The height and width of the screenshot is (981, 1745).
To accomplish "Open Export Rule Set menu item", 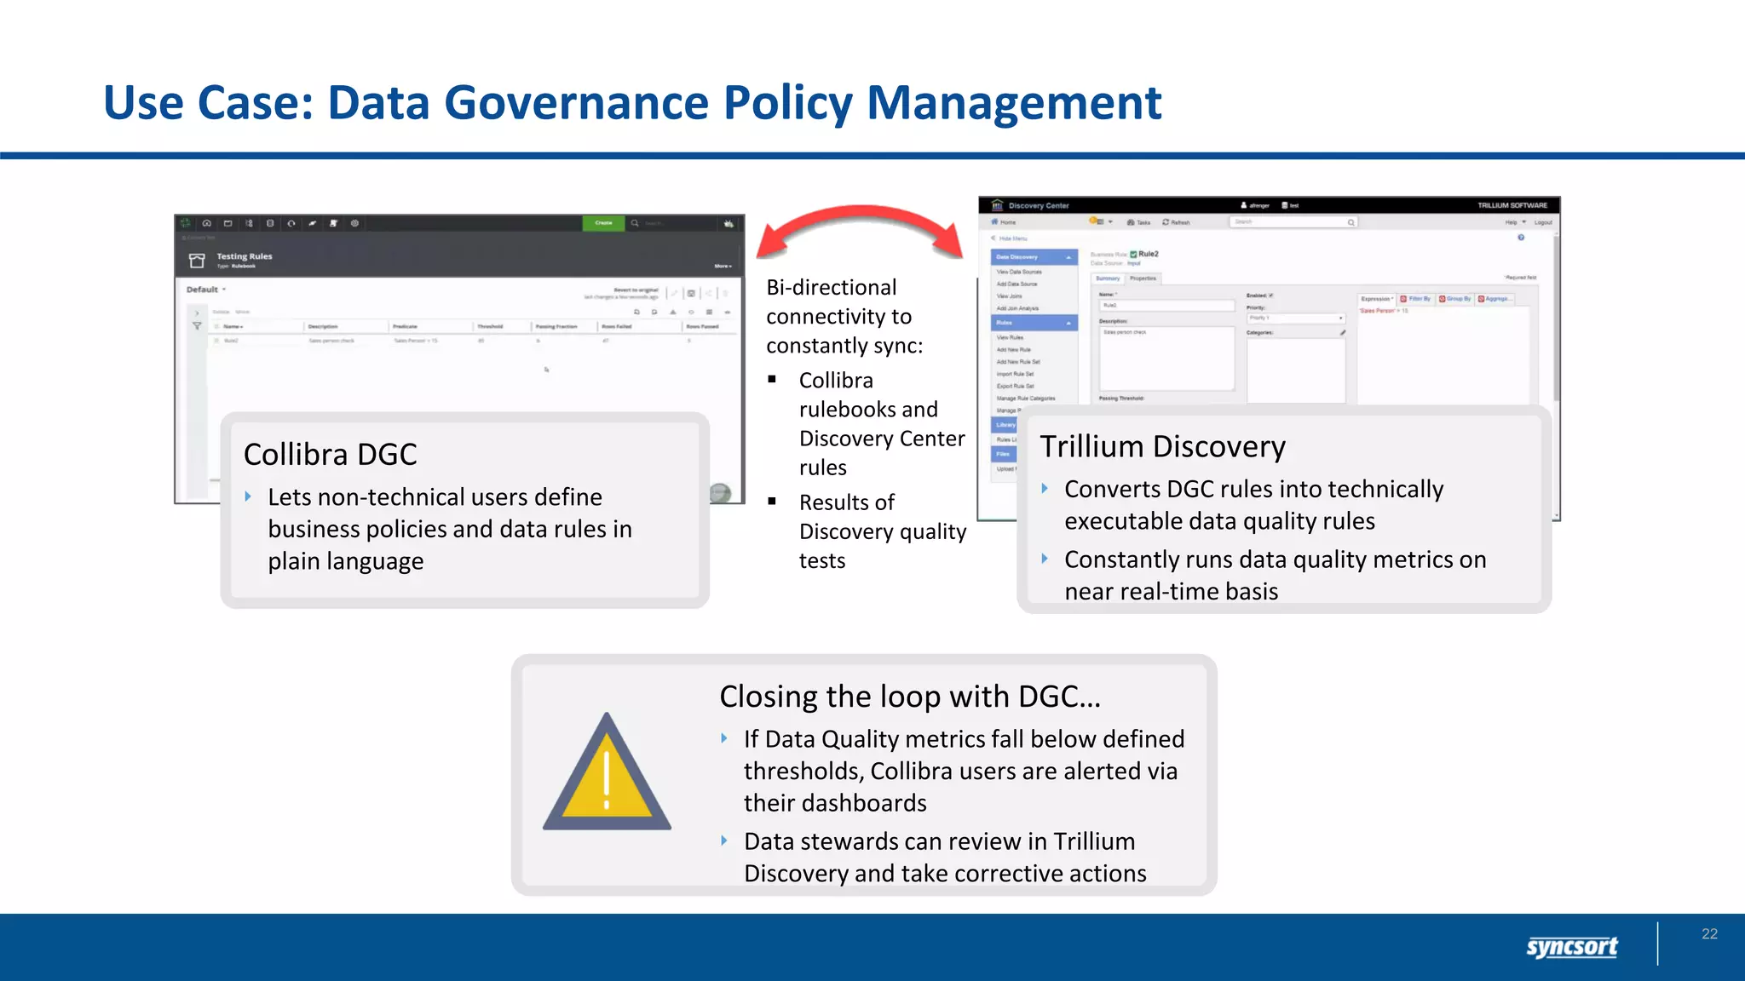I will point(1016,386).
